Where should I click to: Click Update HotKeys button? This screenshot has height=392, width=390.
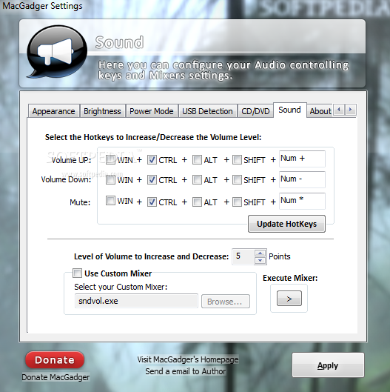(286, 224)
